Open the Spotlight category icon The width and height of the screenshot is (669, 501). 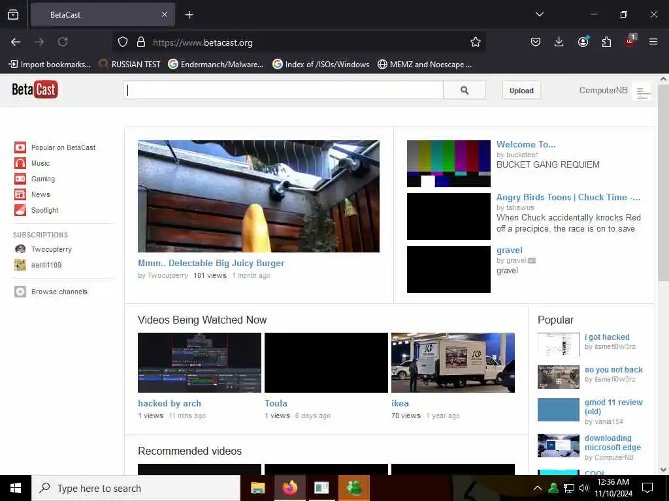[x=20, y=210]
